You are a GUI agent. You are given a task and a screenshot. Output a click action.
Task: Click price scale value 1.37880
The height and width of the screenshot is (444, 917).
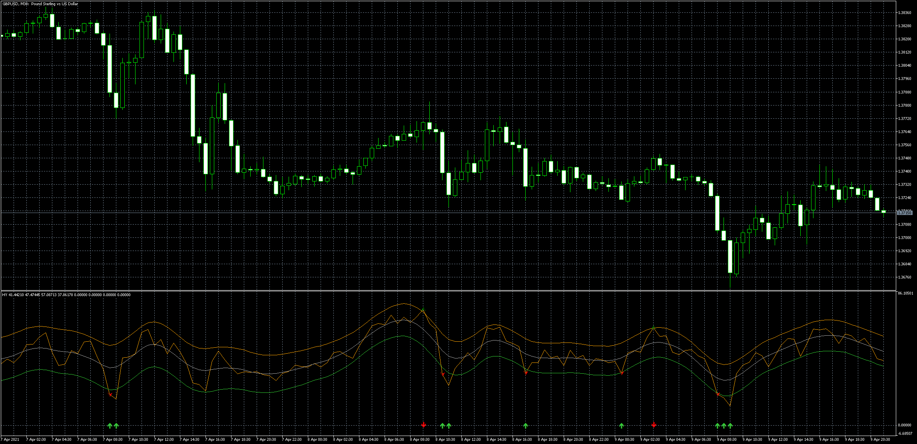tap(905, 92)
